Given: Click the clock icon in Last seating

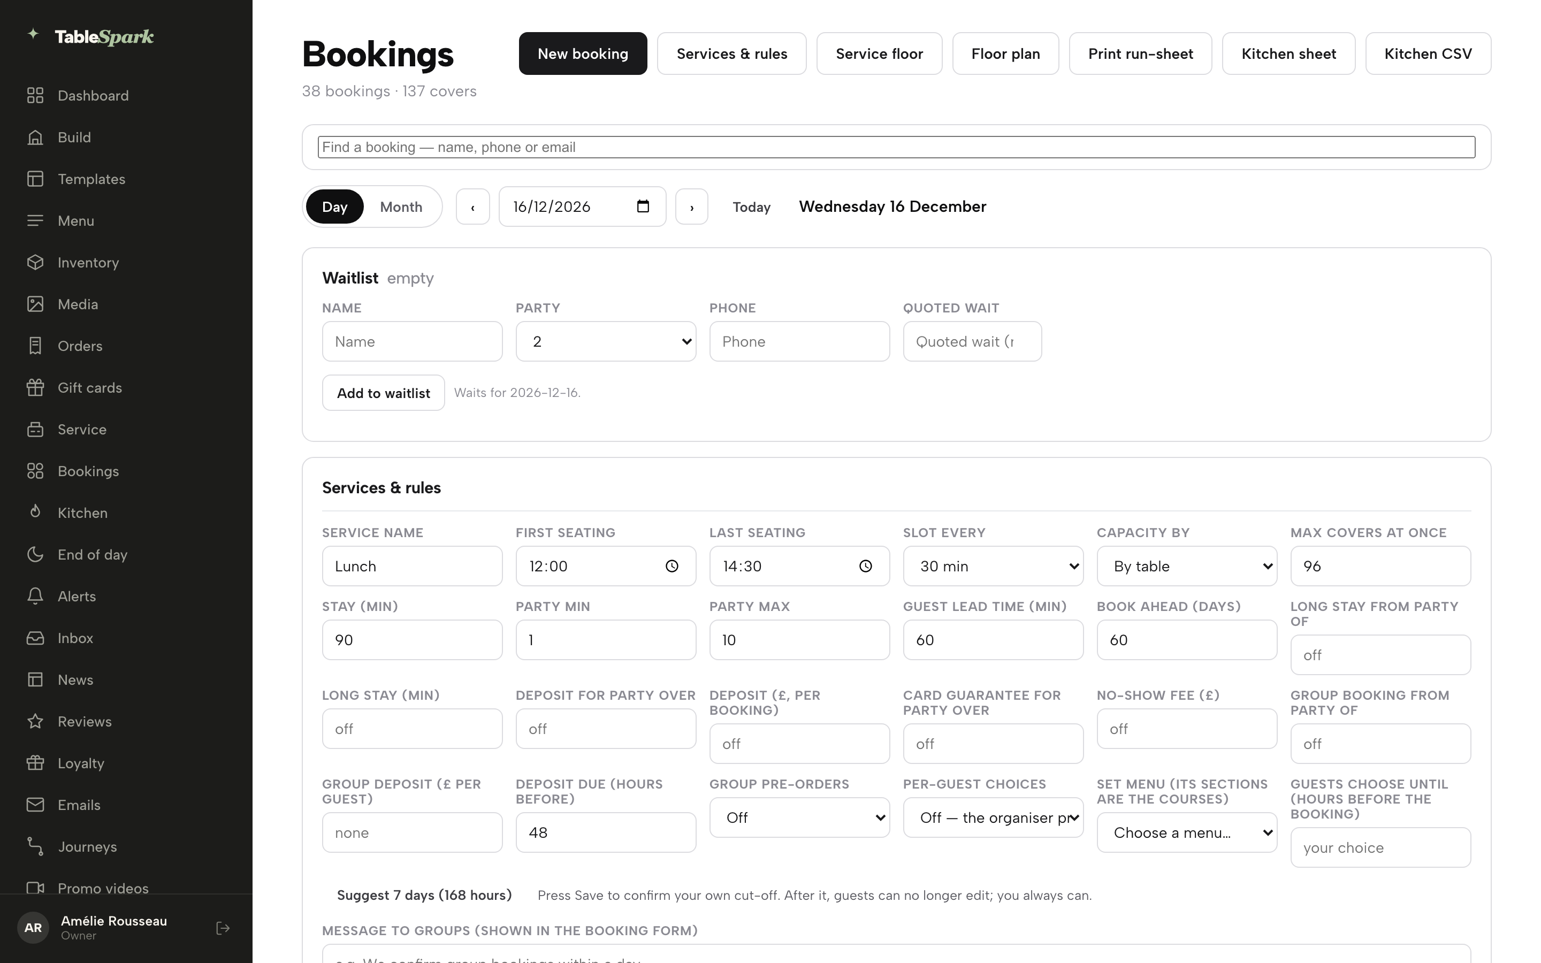Looking at the screenshot, I should point(865,566).
